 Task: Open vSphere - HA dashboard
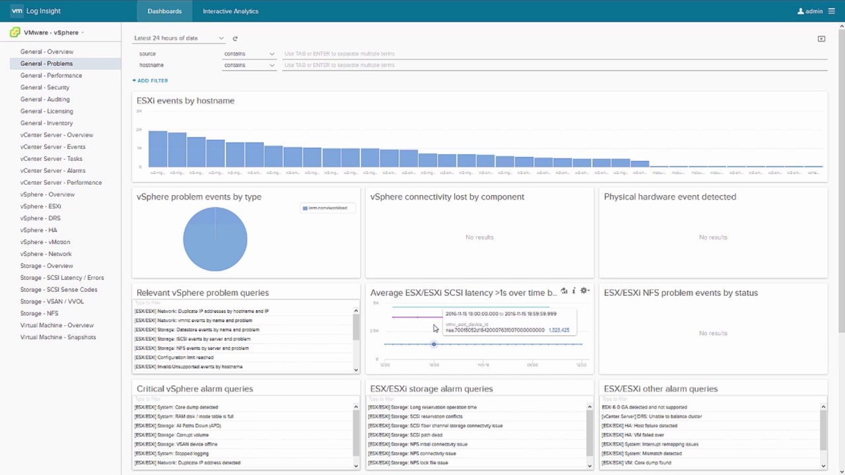click(39, 230)
